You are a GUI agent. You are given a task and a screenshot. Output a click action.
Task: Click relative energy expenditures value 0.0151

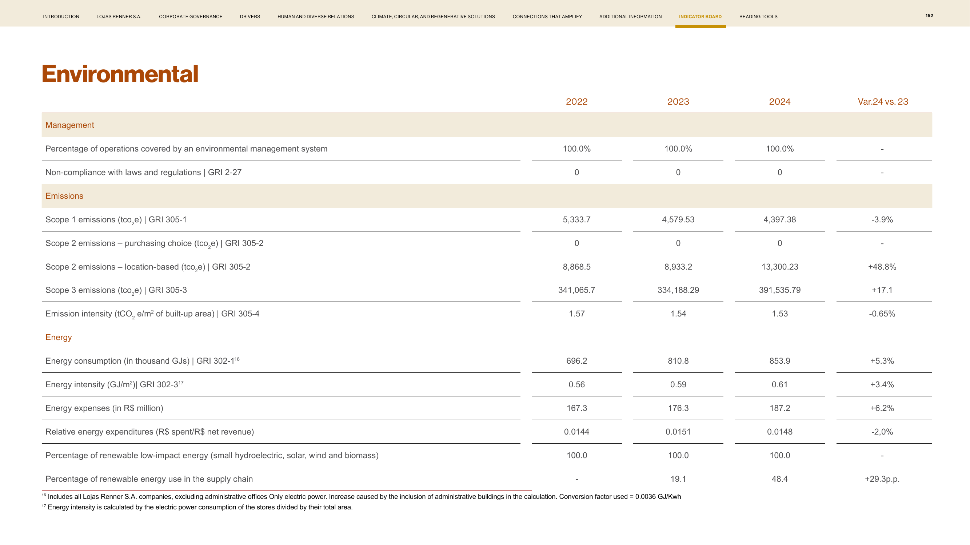(678, 432)
